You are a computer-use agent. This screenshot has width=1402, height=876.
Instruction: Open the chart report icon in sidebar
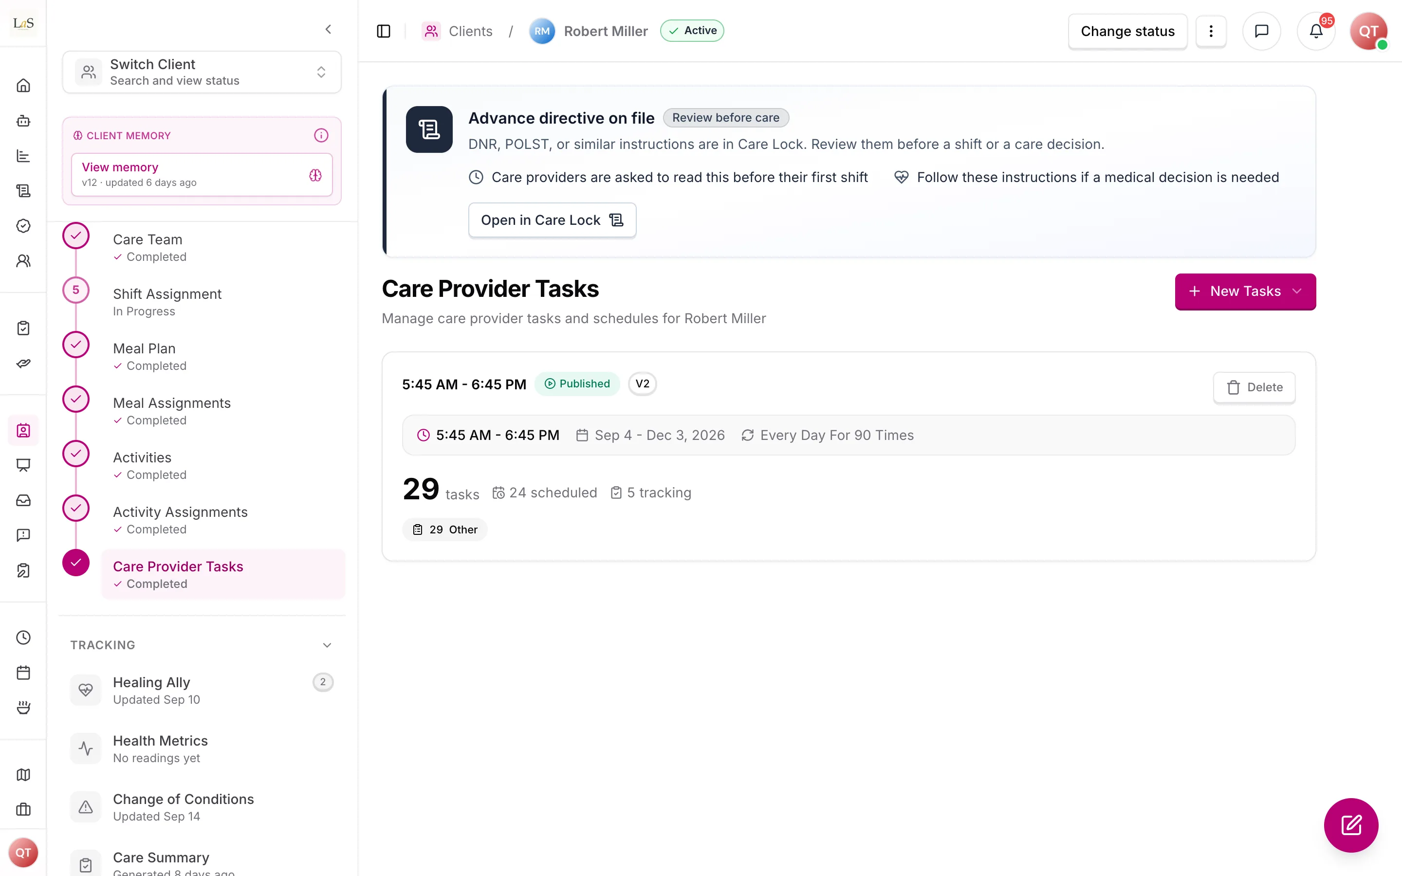point(23,156)
